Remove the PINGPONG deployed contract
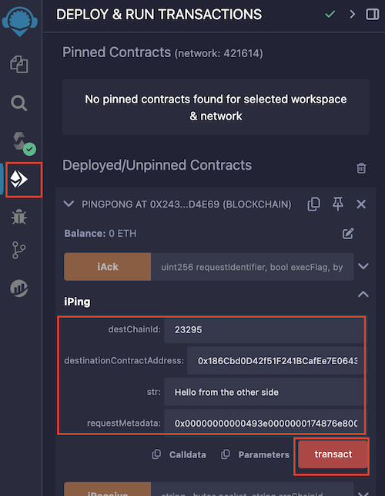 pyautogui.click(x=361, y=204)
